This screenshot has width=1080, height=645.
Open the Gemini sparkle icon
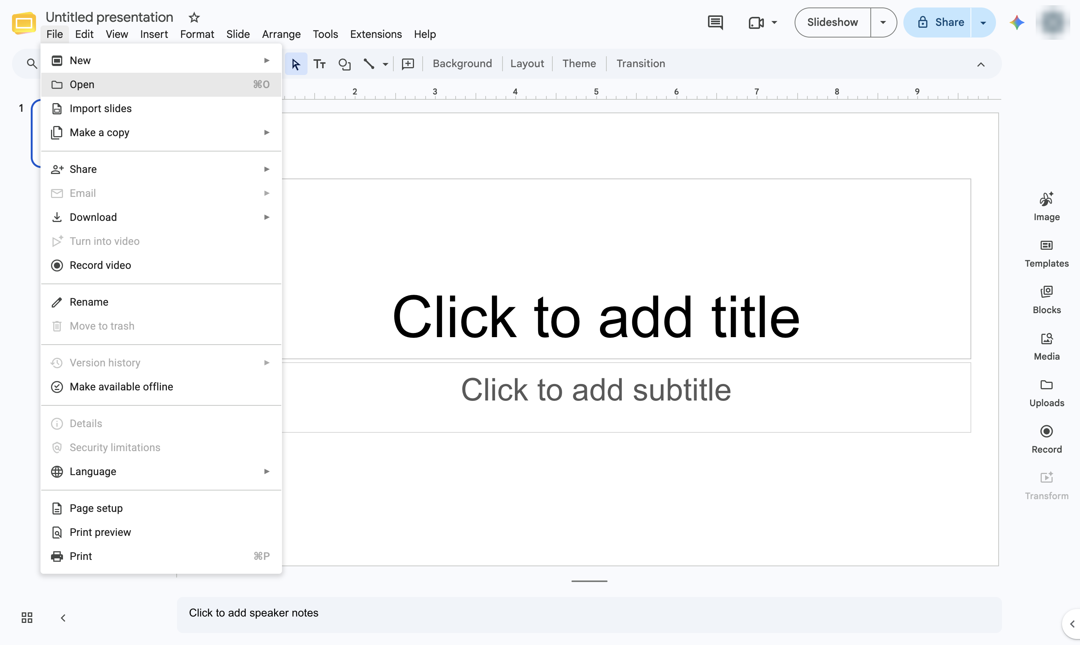coord(1017,22)
